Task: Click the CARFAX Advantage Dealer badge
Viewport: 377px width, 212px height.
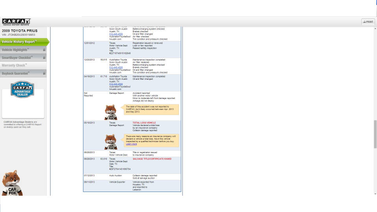Action: pos(22,90)
